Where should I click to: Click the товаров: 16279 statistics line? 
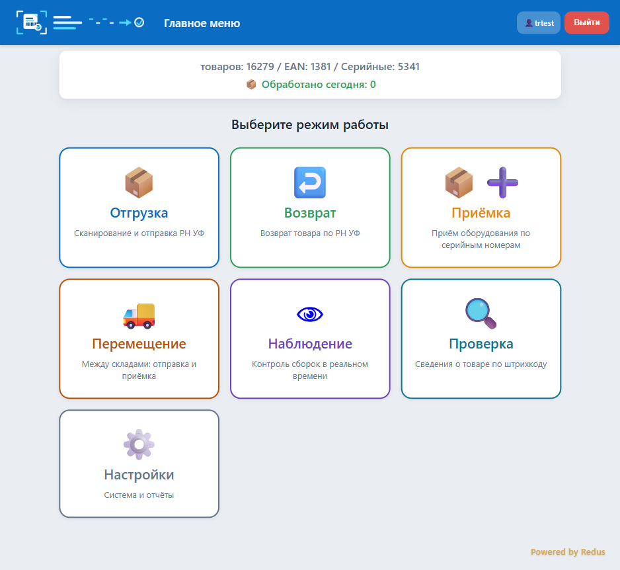coord(310,66)
